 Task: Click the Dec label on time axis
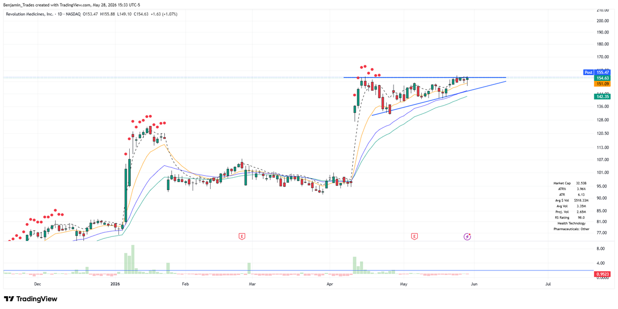(37, 284)
